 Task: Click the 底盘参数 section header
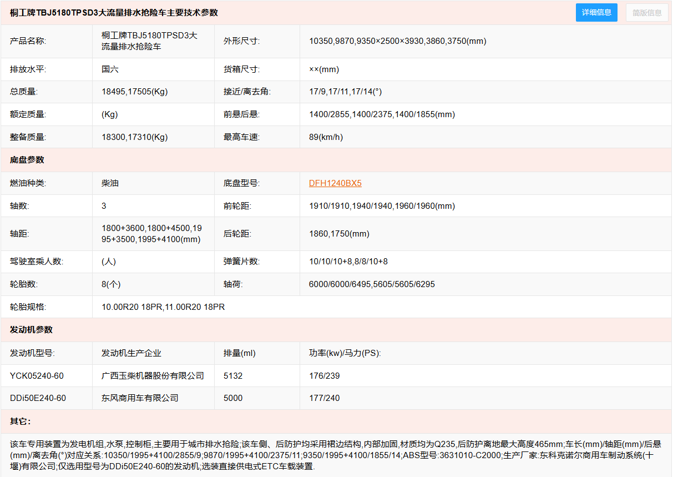coord(27,160)
